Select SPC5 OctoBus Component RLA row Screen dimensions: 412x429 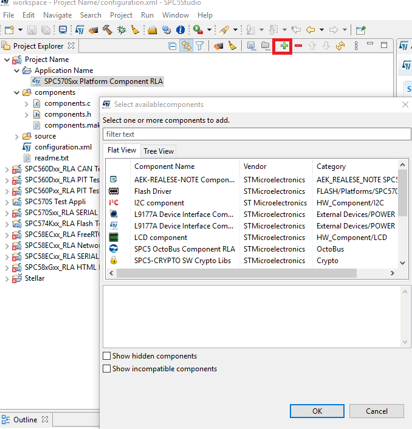pyautogui.click(x=252, y=249)
